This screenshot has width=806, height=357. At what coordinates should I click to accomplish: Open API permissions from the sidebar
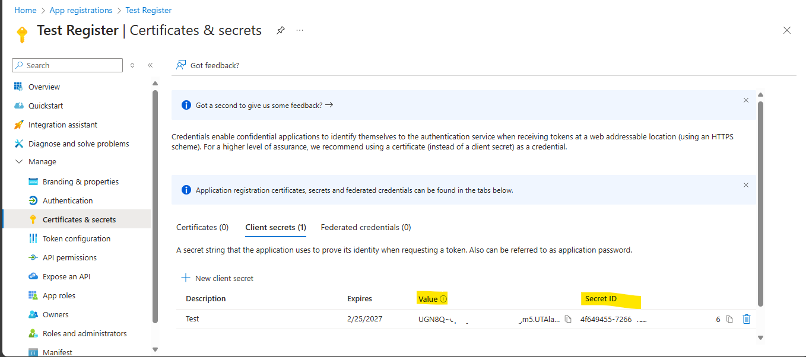pos(74,257)
